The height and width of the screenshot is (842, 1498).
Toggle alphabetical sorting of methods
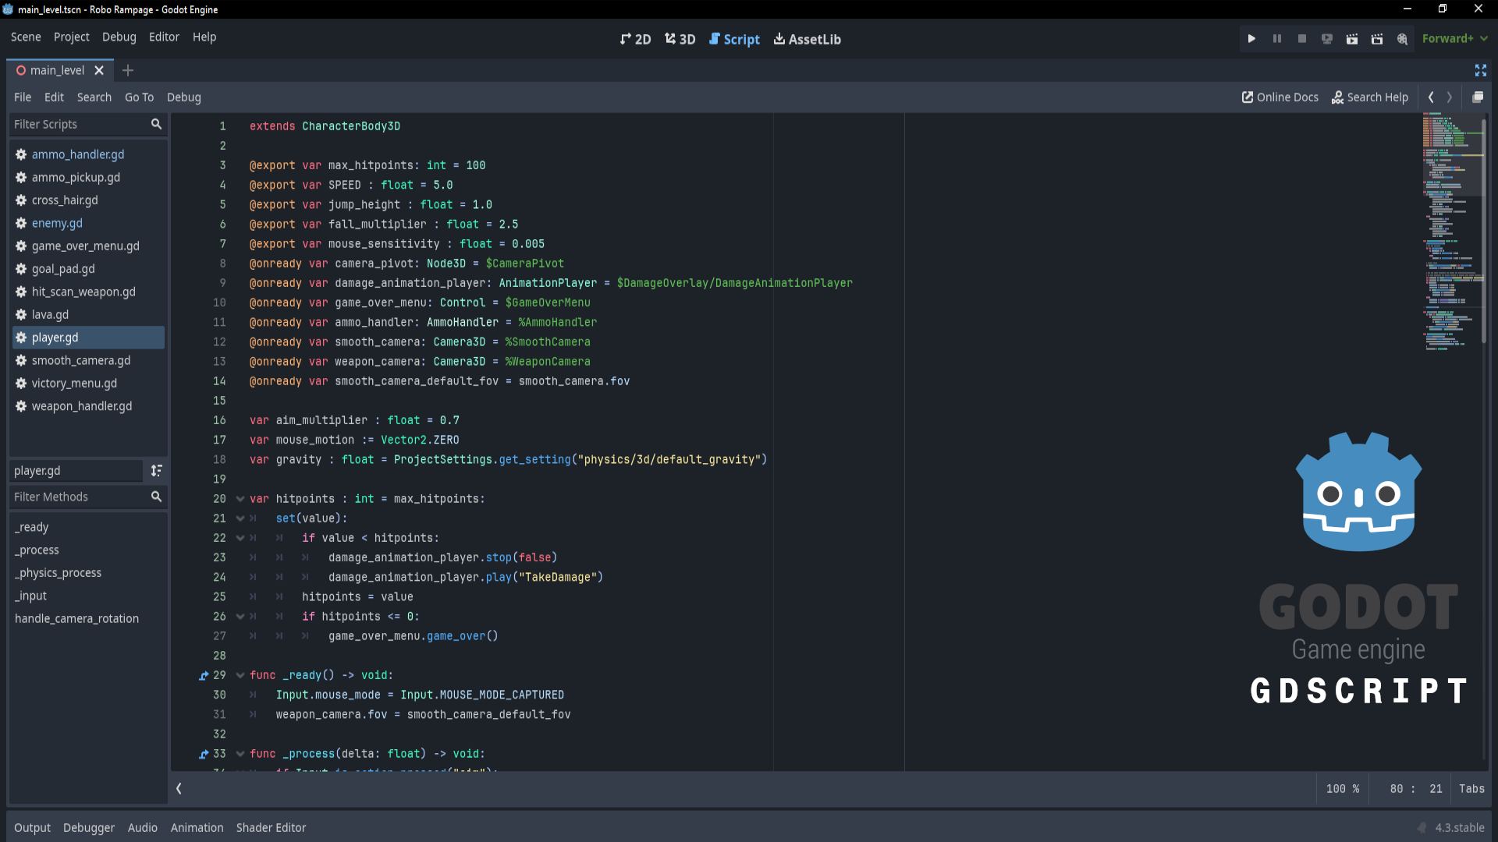(x=157, y=471)
